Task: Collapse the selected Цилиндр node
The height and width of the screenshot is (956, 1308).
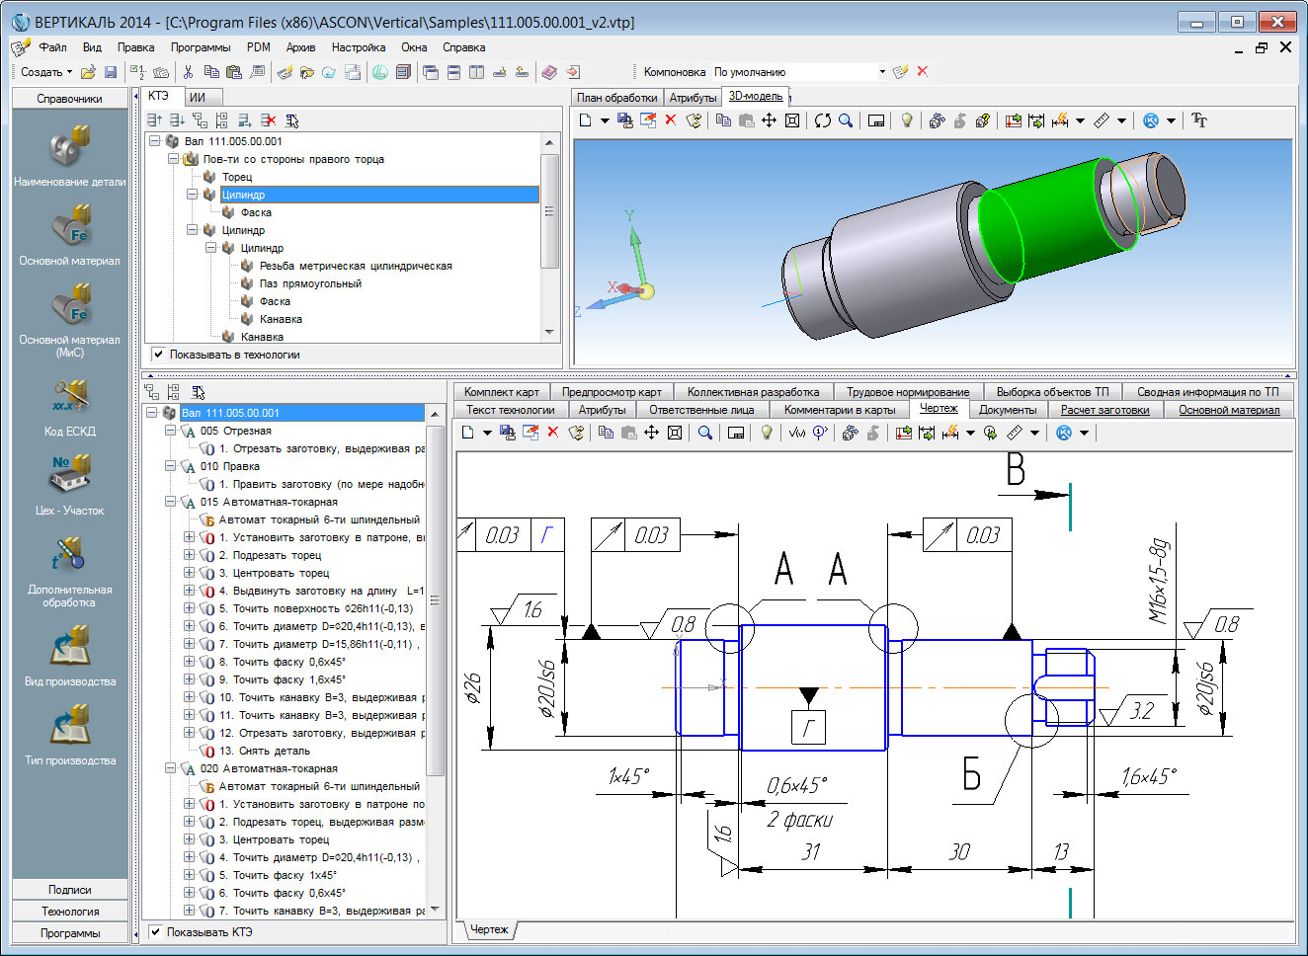Action: click(x=193, y=195)
